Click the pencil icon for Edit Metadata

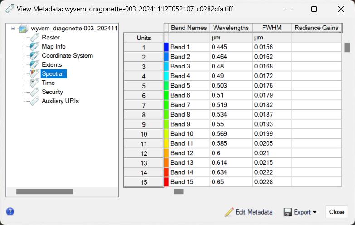[229, 212]
